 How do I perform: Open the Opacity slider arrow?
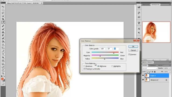point(170,68)
